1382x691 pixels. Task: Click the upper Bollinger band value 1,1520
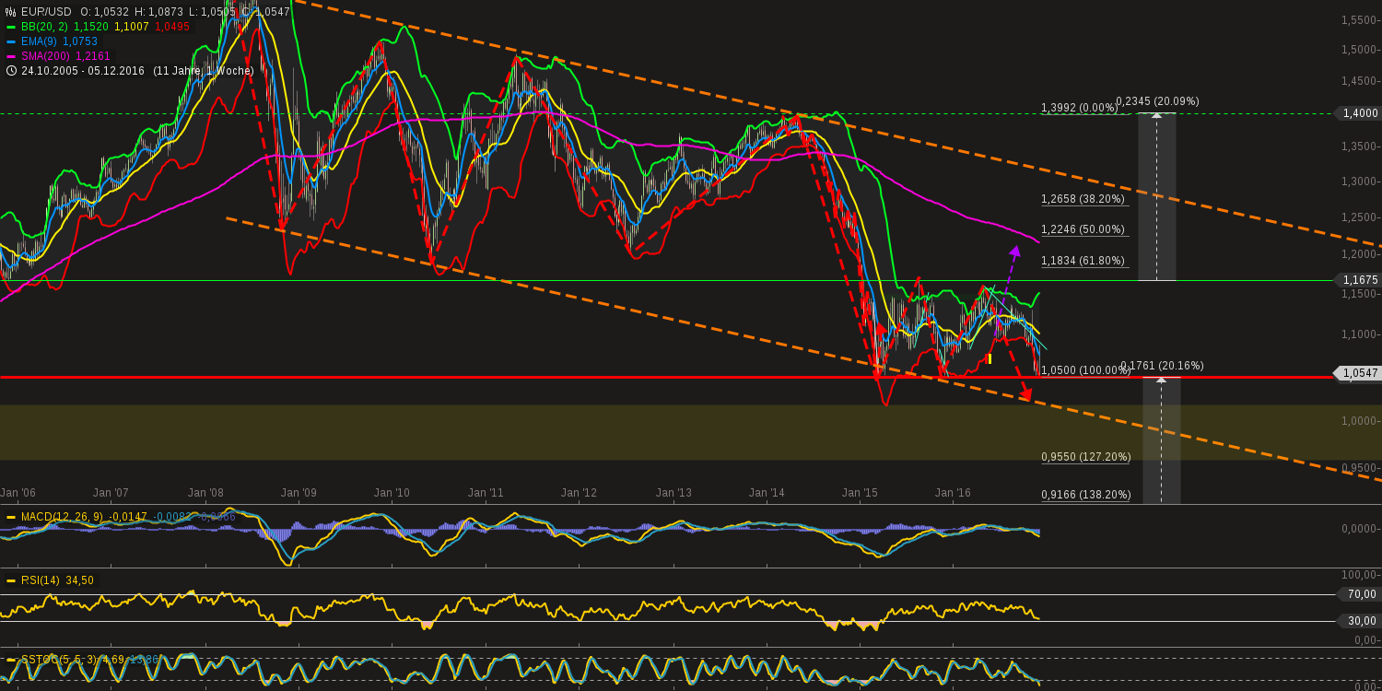click(x=90, y=27)
